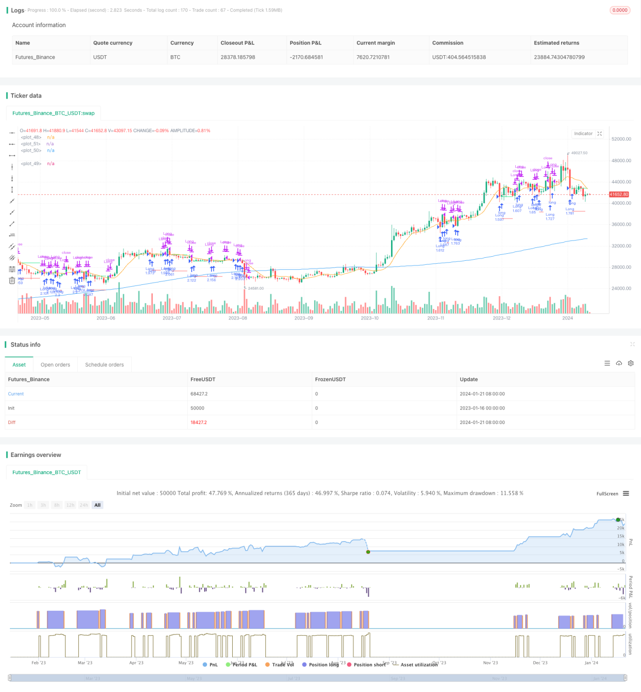Viewport: 641px width, 692px height.
Task: Select the price line drawing tool
Action: coord(12,235)
